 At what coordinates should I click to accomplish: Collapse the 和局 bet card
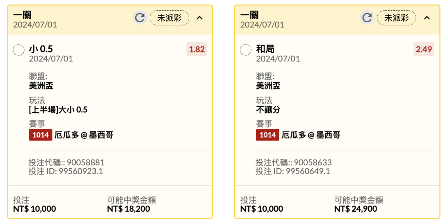point(427,18)
